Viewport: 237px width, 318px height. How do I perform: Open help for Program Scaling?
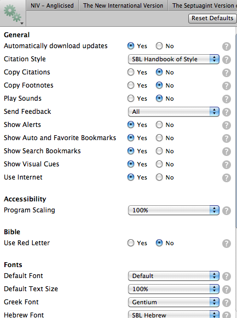point(227,211)
